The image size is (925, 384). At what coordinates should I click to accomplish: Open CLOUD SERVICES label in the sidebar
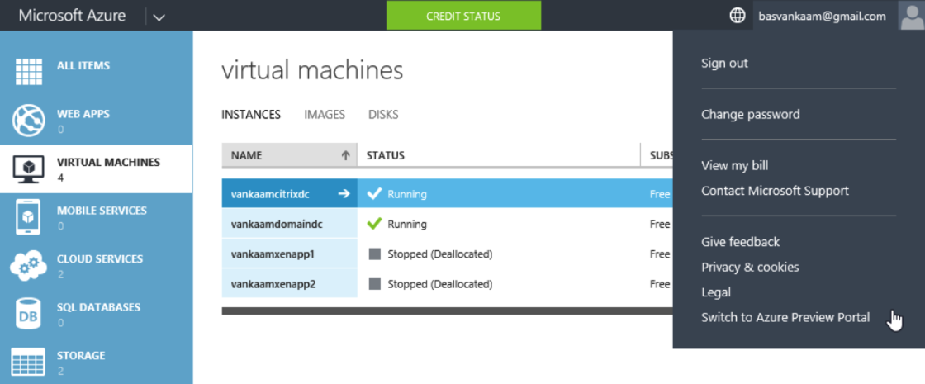tap(100, 259)
